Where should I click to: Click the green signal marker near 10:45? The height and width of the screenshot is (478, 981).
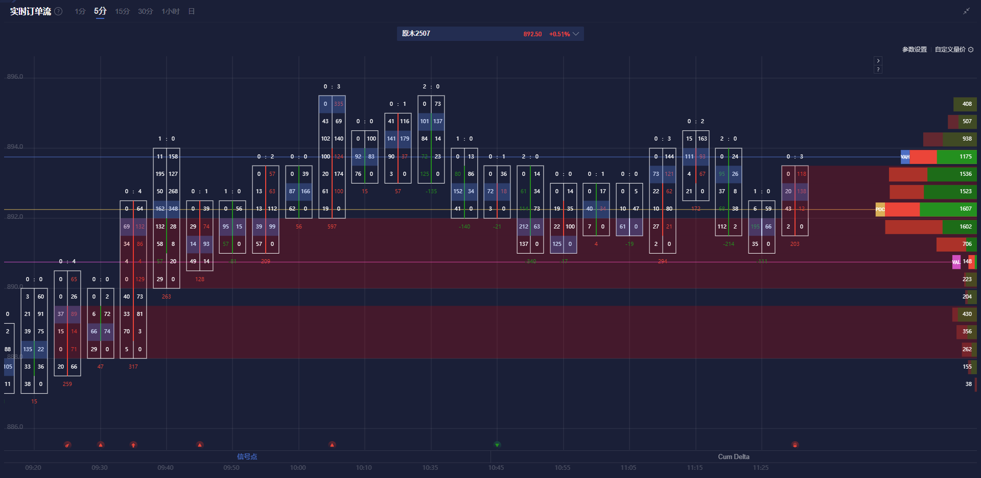(x=496, y=445)
